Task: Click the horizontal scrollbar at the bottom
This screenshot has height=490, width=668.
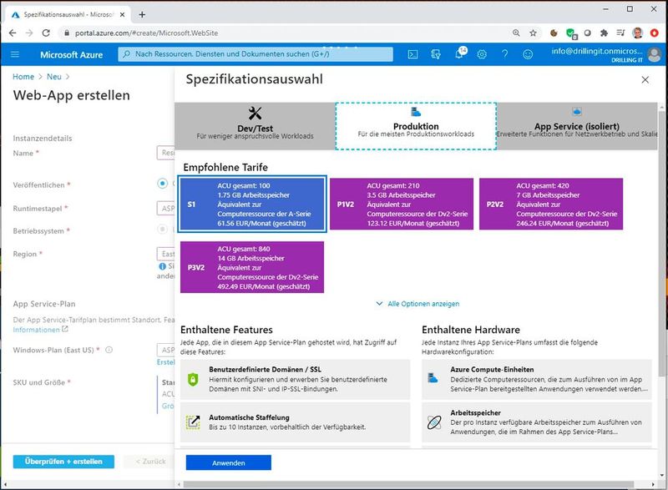Action: tap(408, 484)
